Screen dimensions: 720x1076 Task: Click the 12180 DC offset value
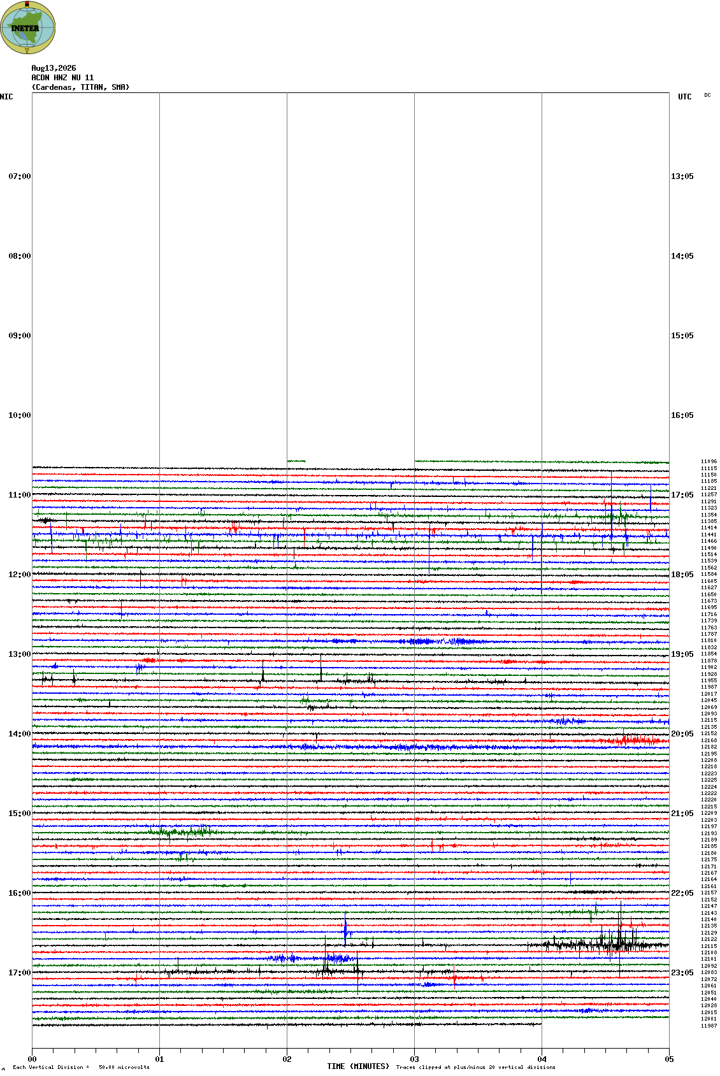tap(709, 853)
